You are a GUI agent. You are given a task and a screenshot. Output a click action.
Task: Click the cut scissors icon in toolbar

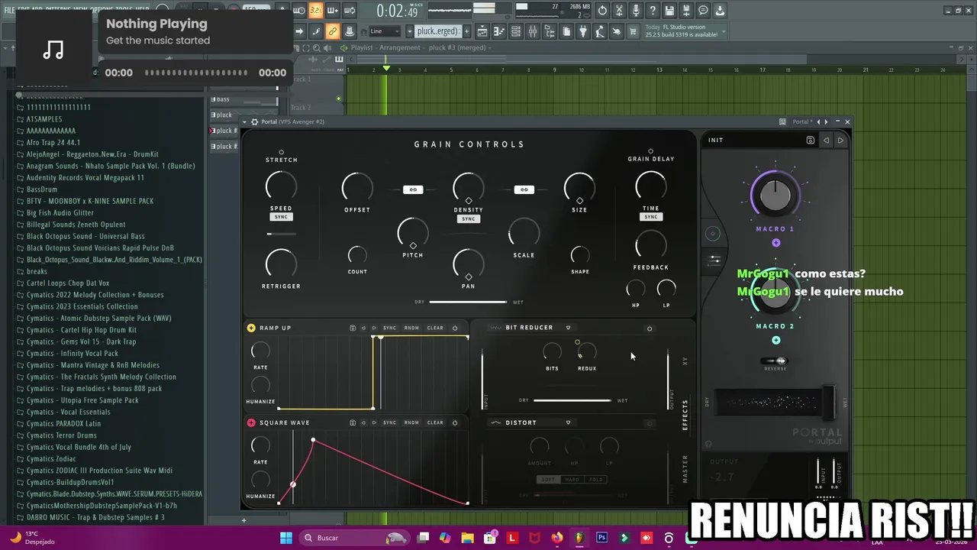[619, 11]
